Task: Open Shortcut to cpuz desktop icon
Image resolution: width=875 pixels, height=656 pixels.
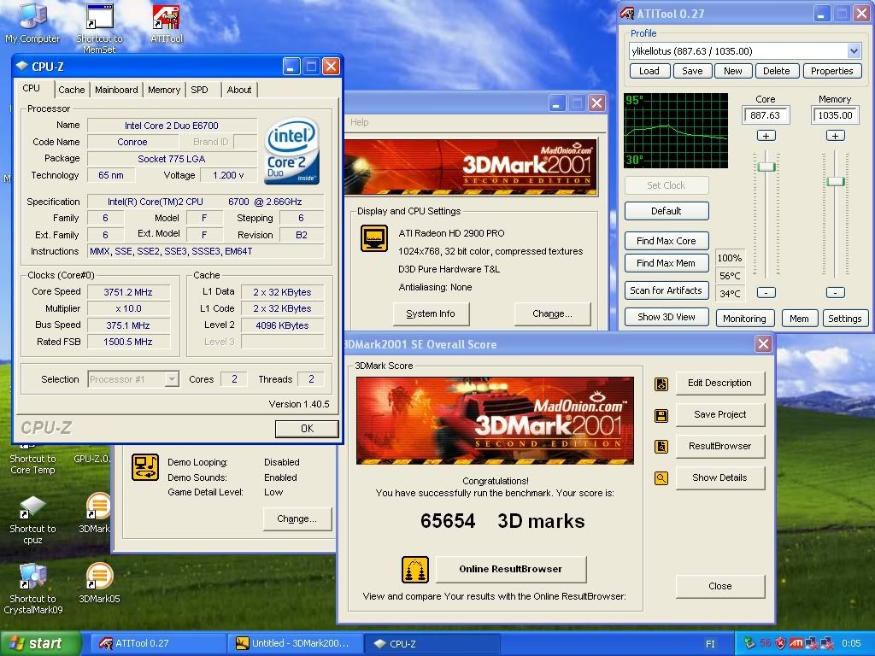Action: pos(32,520)
